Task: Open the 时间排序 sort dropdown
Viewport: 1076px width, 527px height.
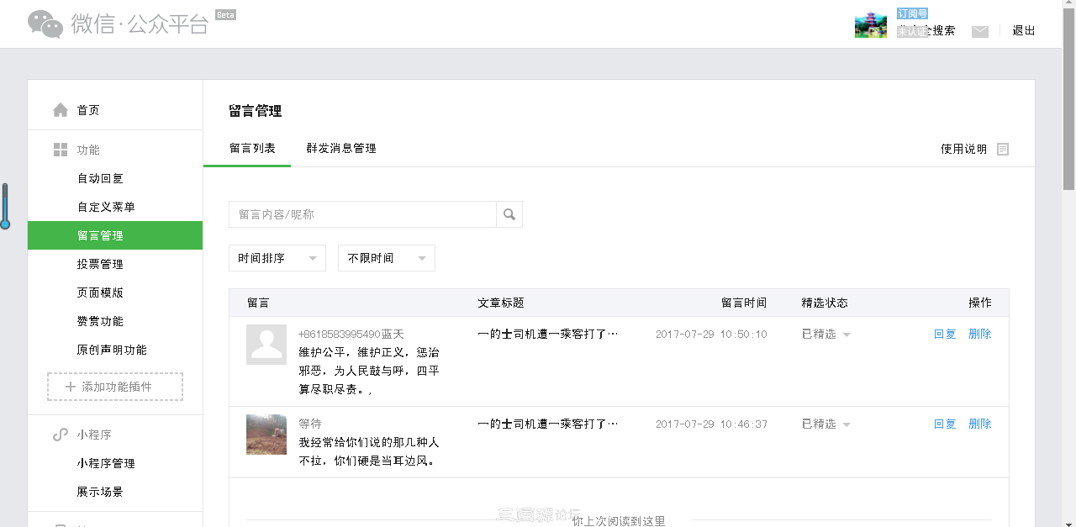Action: [277, 258]
